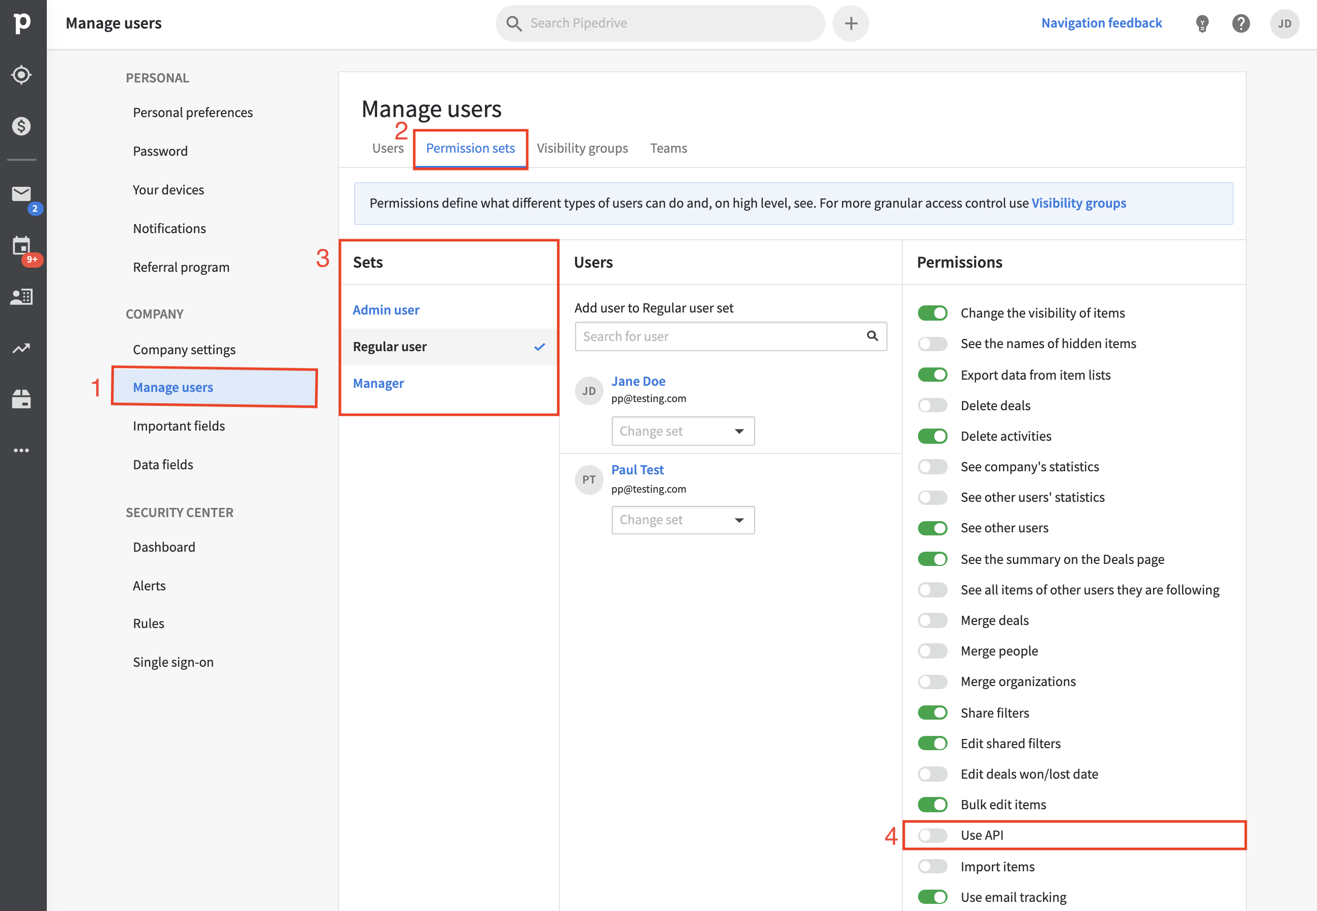The width and height of the screenshot is (1317, 911).
Task: Open Change set dropdown for Paul Test
Action: (682, 520)
